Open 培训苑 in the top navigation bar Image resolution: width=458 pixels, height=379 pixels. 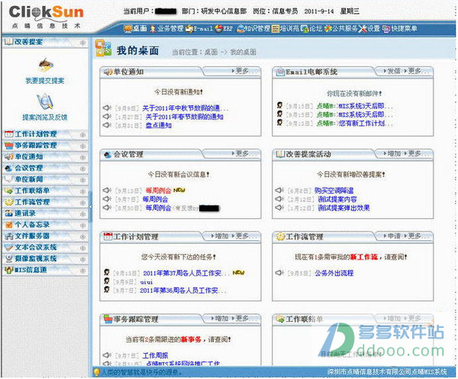point(285,28)
